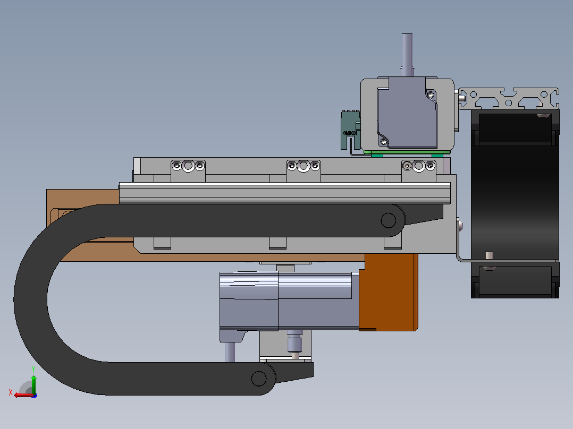This screenshot has height=429, width=573.
Task: Click the coordinate axis triad
Action: [x=24, y=383]
